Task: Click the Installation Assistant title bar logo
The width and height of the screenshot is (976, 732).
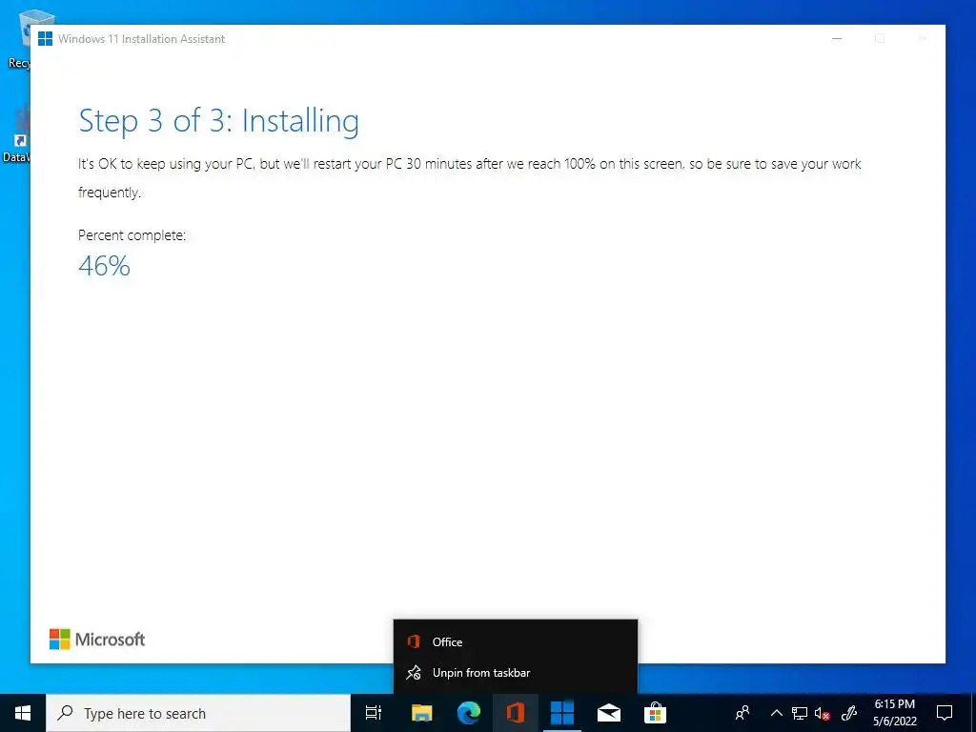Action: (46, 38)
